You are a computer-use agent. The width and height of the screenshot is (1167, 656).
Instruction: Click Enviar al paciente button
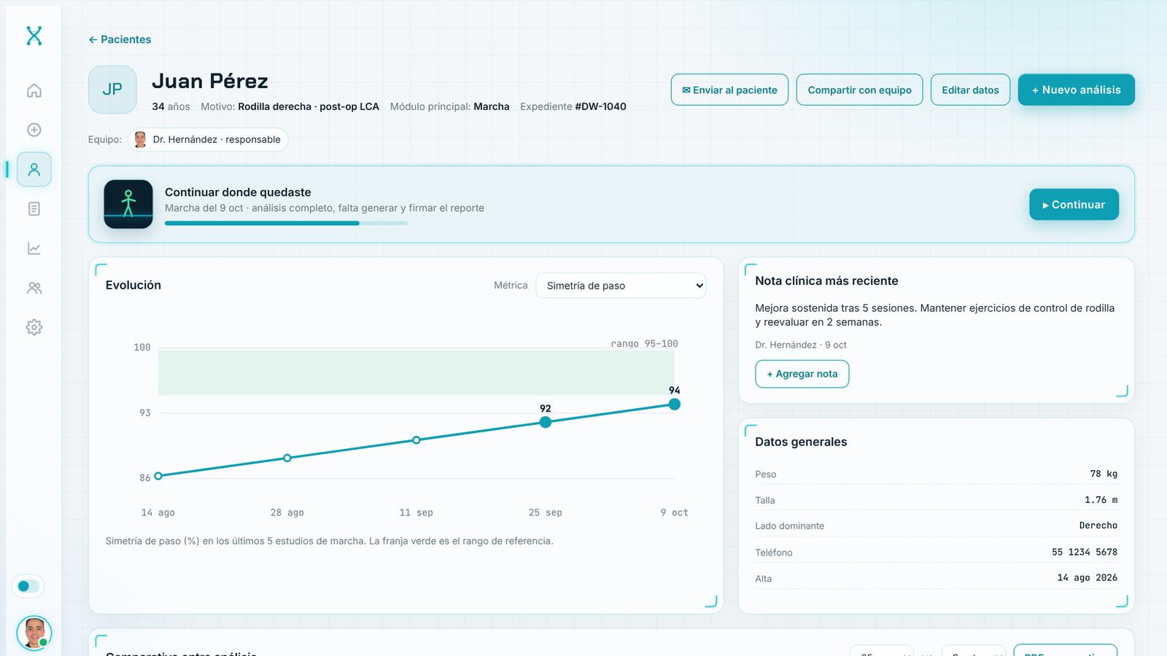tap(729, 90)
